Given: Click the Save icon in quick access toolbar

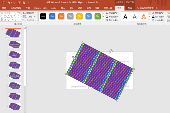Looking at the screenshot, I should point(4,3).
